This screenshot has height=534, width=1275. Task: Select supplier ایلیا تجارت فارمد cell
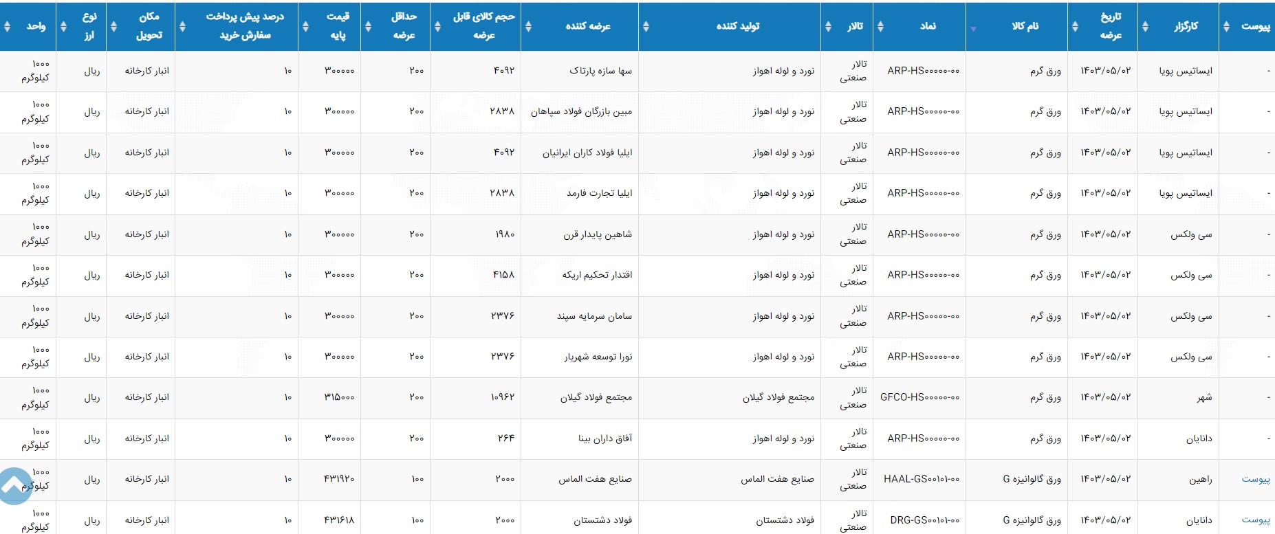tap(599, 193)
